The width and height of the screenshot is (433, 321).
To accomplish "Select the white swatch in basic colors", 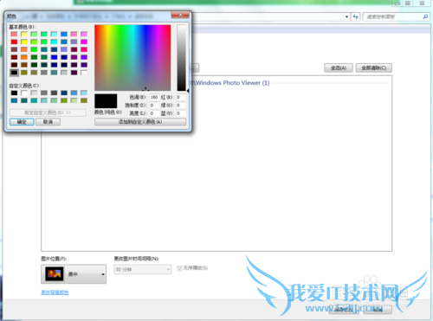I will coord(84,73).
